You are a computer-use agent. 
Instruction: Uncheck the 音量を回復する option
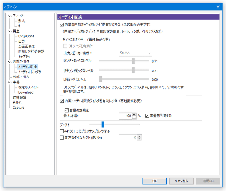coord(147,116)
